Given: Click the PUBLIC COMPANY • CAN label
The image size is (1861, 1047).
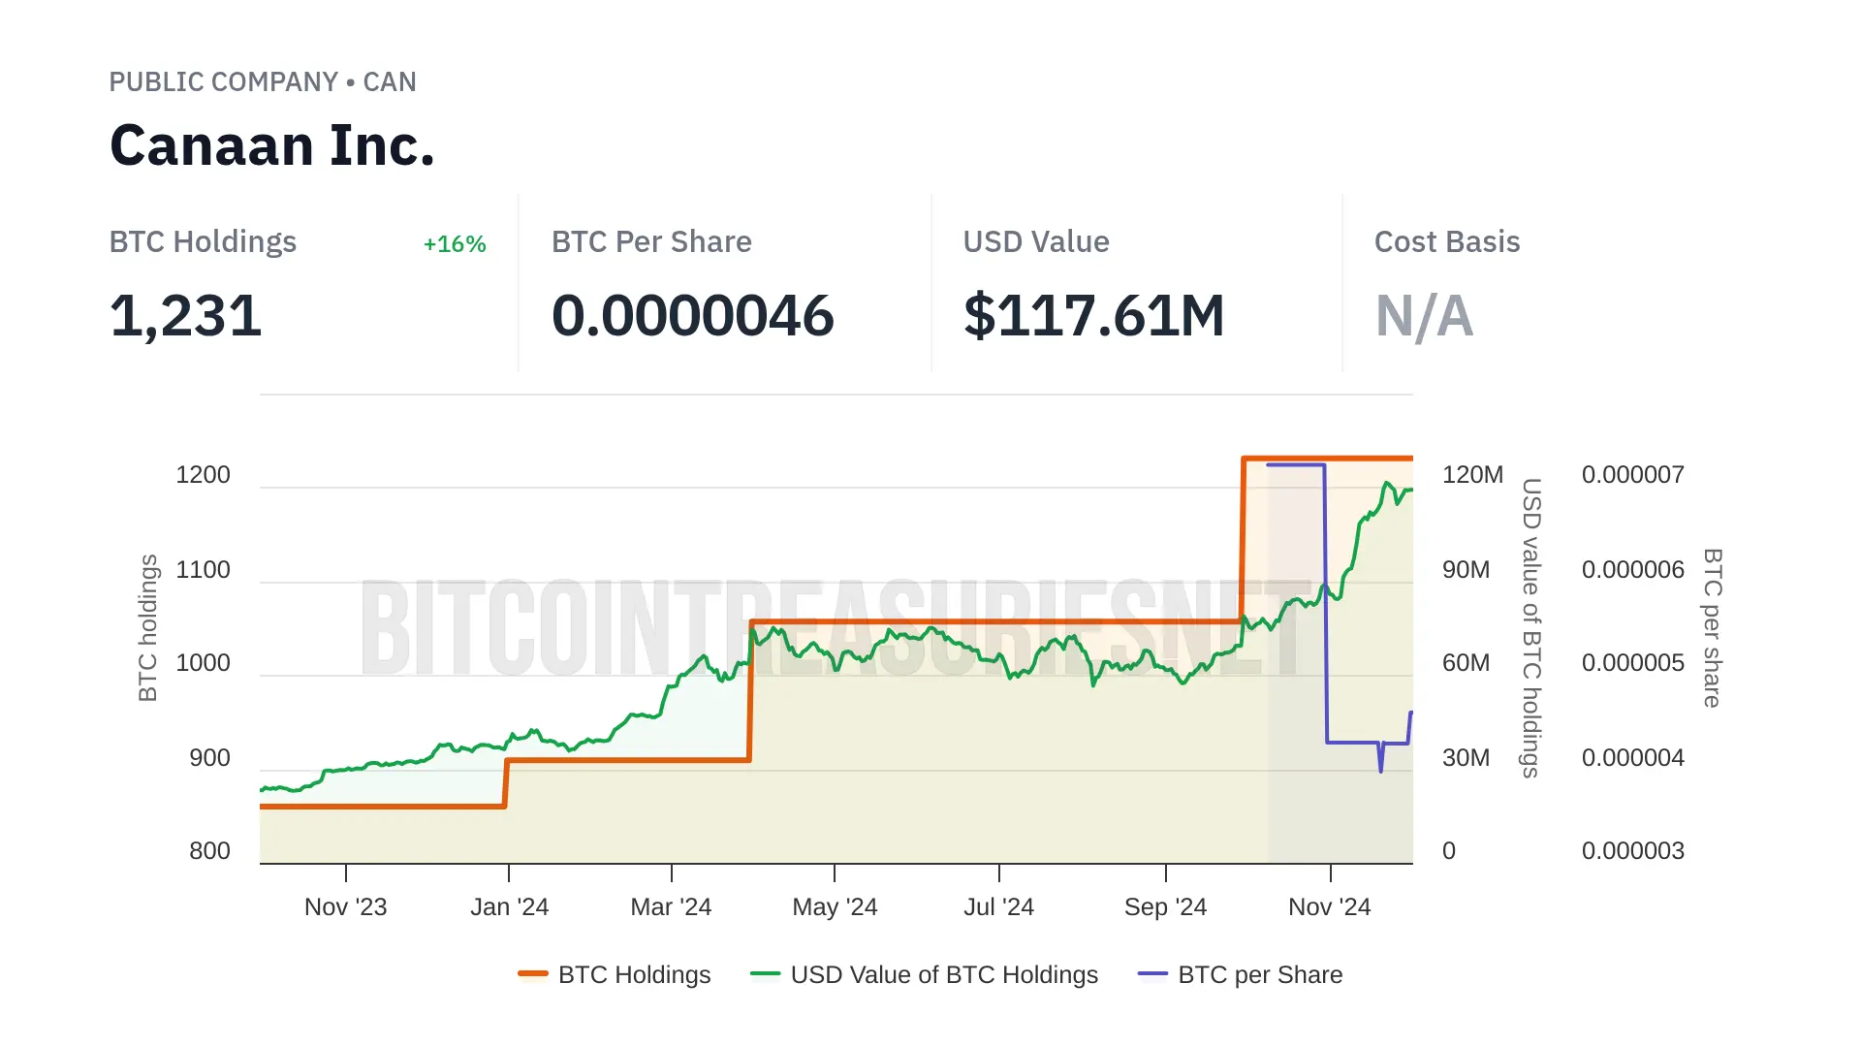Looking at the screenshot, I should [263, 81].
